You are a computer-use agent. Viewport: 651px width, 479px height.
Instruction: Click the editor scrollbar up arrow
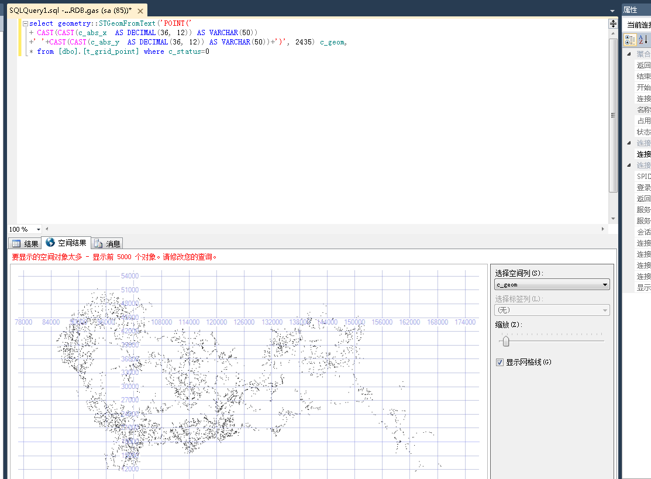tap(613, 33)
